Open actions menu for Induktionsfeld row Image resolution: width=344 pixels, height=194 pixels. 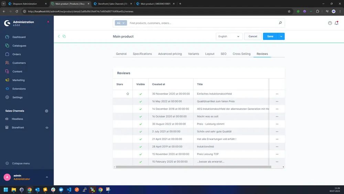tap(277, 147)
